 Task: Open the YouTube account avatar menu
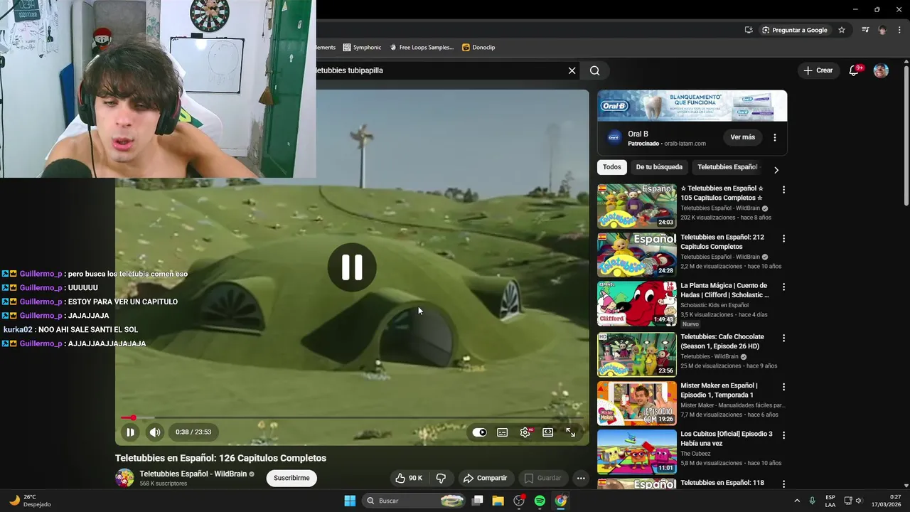(x=881, y=70)
